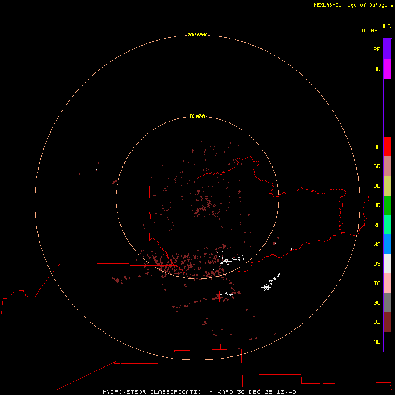This screenshot has height=395, width=395.
Task: Click the UK magenta legend swatch
Action: 388,69
